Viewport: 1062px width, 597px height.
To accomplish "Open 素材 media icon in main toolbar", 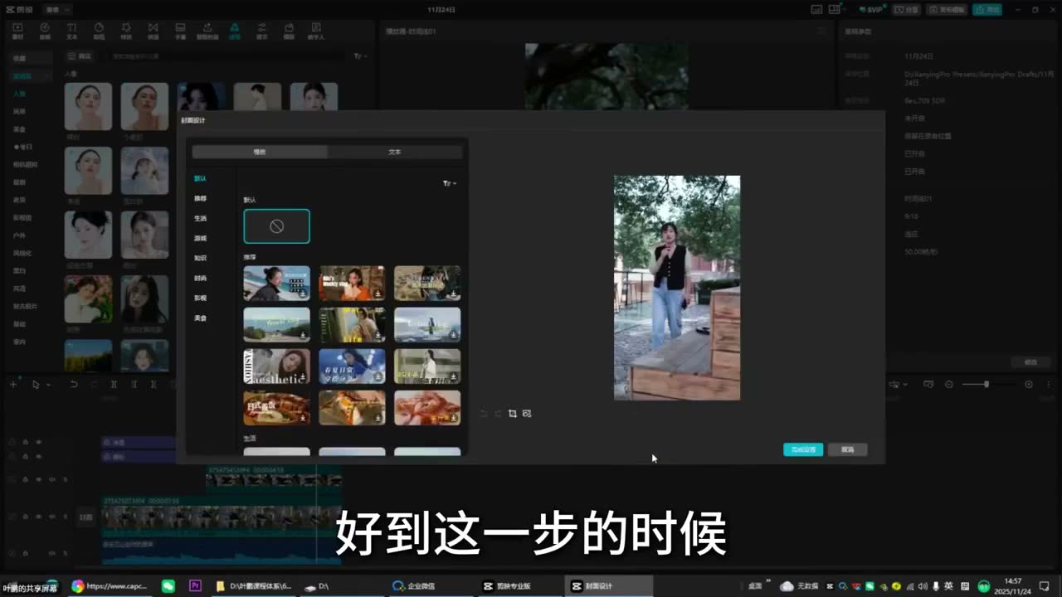I will pos(18,32).
